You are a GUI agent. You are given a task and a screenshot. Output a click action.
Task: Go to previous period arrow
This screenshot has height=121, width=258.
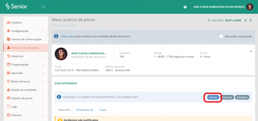click(245, 20)
